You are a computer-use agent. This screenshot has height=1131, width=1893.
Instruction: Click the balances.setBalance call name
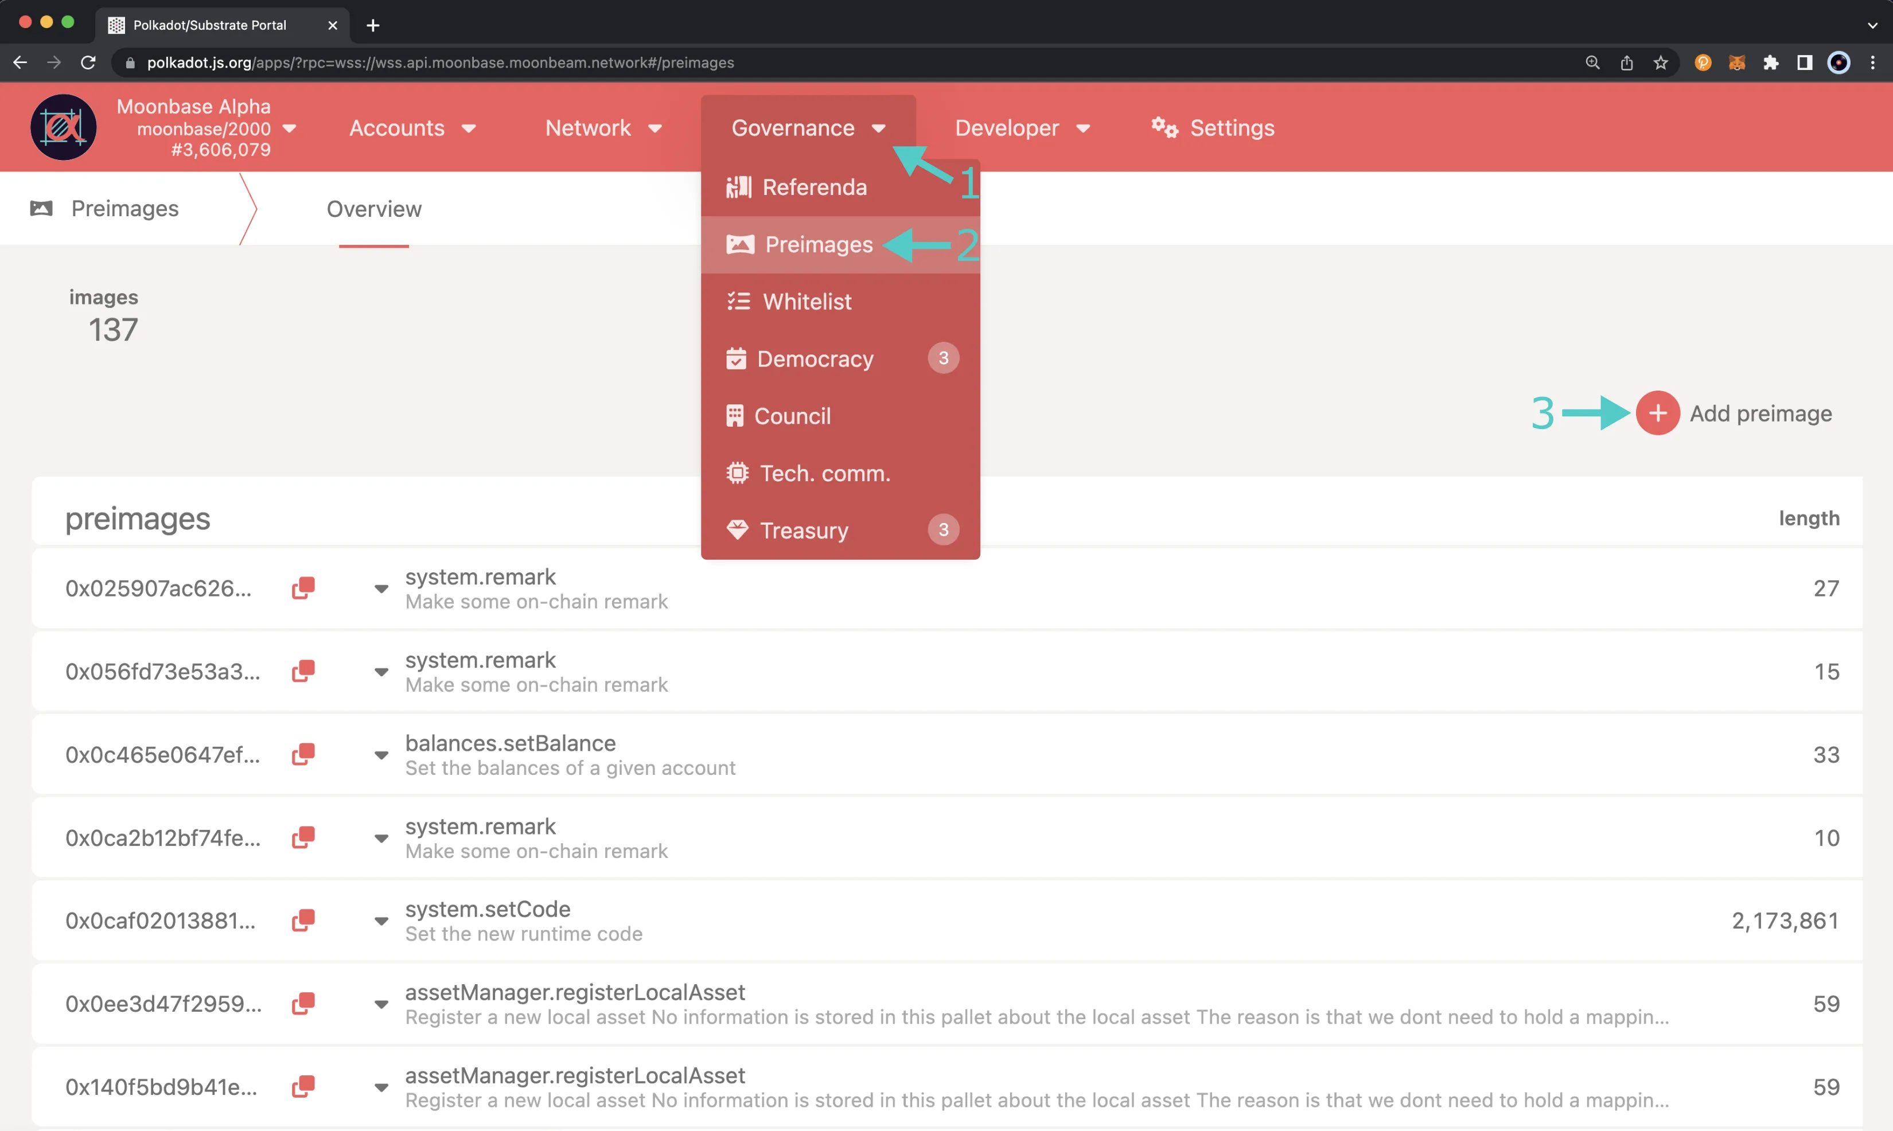point(511,743)
